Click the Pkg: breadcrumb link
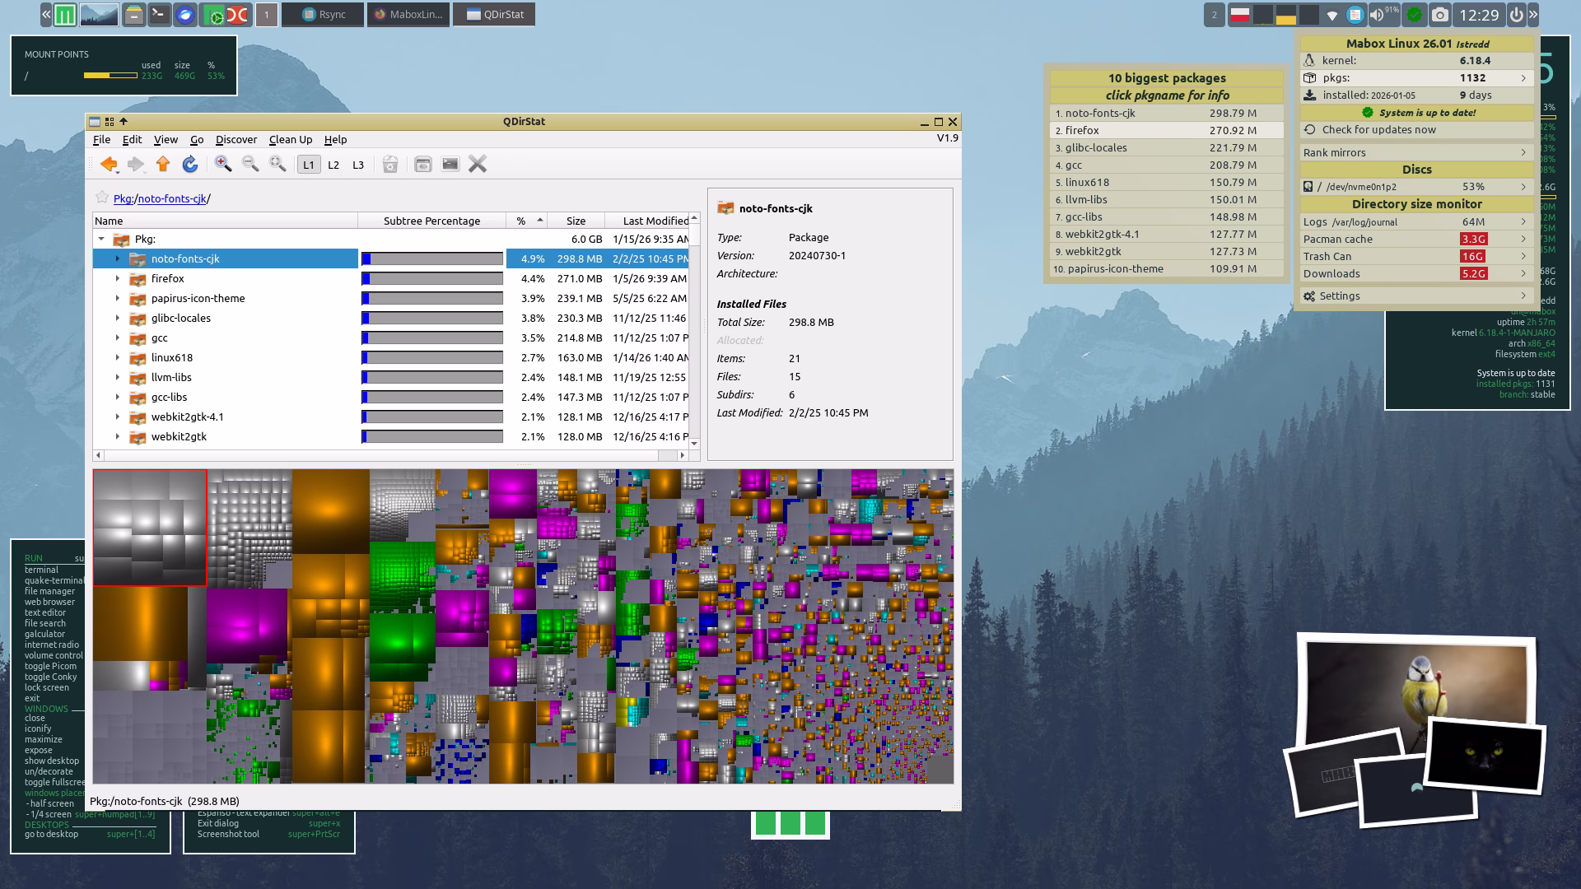This screenshot has height=889, width=1581. [x=123, y=198]
